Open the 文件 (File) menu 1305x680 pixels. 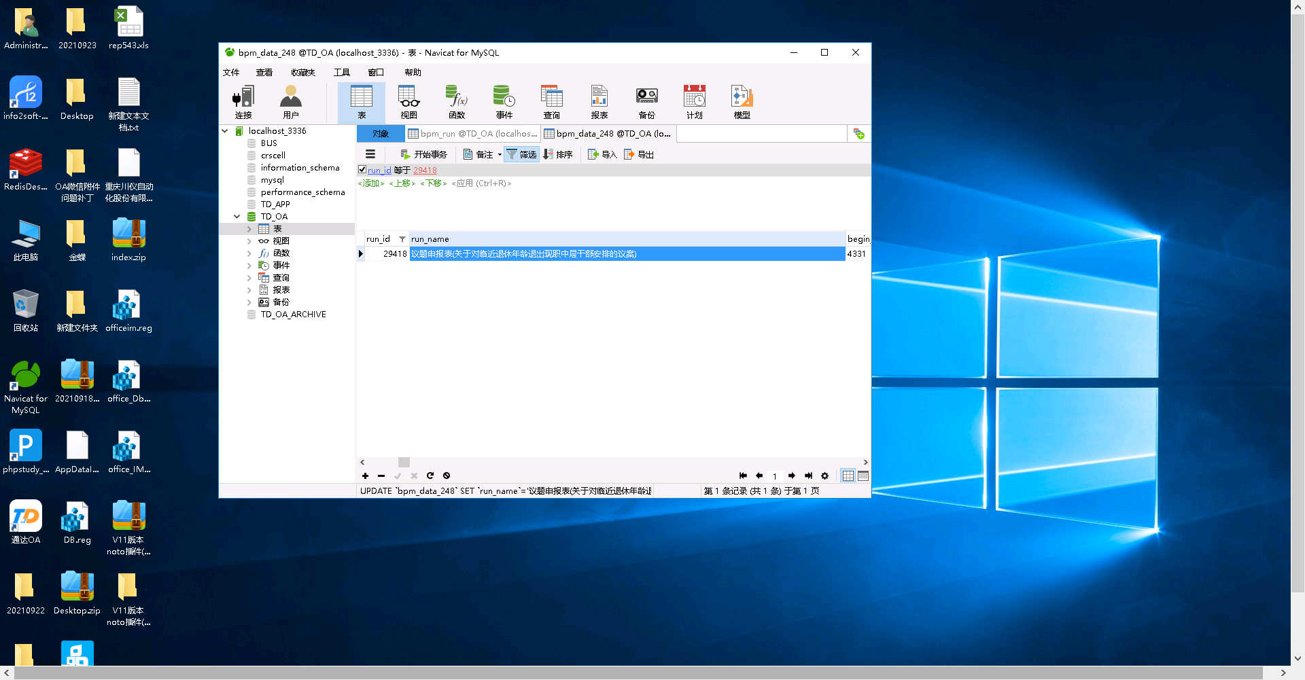(x=231, y=72)
